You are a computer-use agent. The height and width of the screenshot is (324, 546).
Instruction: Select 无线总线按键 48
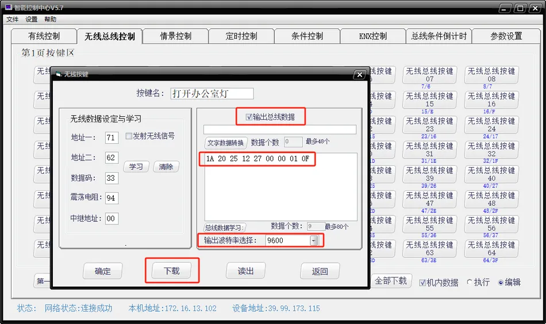[x=491, y=199]
